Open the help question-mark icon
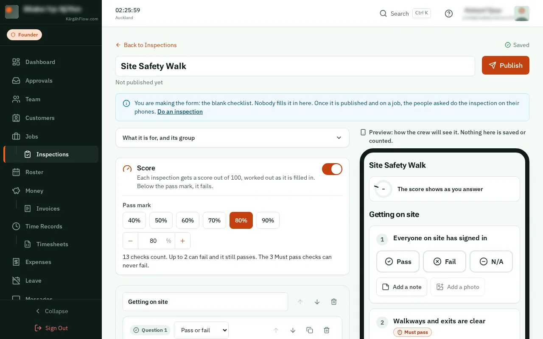This screenshot has height=339, width=543. [449, 14]
